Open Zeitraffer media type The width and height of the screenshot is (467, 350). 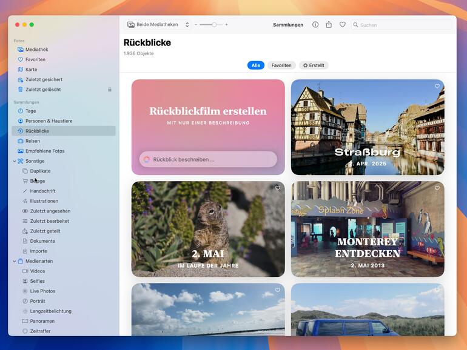click(x=63, y=331)
